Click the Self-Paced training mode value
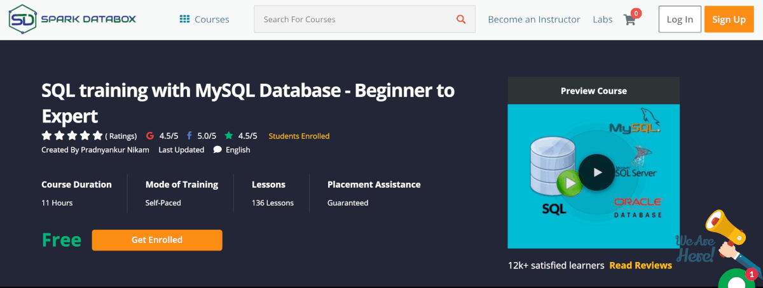 [x=163, y=203]
